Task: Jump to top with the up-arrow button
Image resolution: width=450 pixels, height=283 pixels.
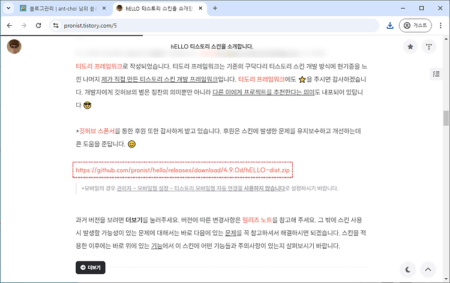Action: pos(428,270)
